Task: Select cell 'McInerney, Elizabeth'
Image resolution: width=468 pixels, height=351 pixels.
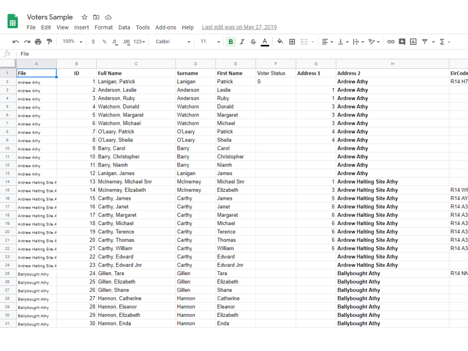Action: pyautogui.click(x=136, y=190)
